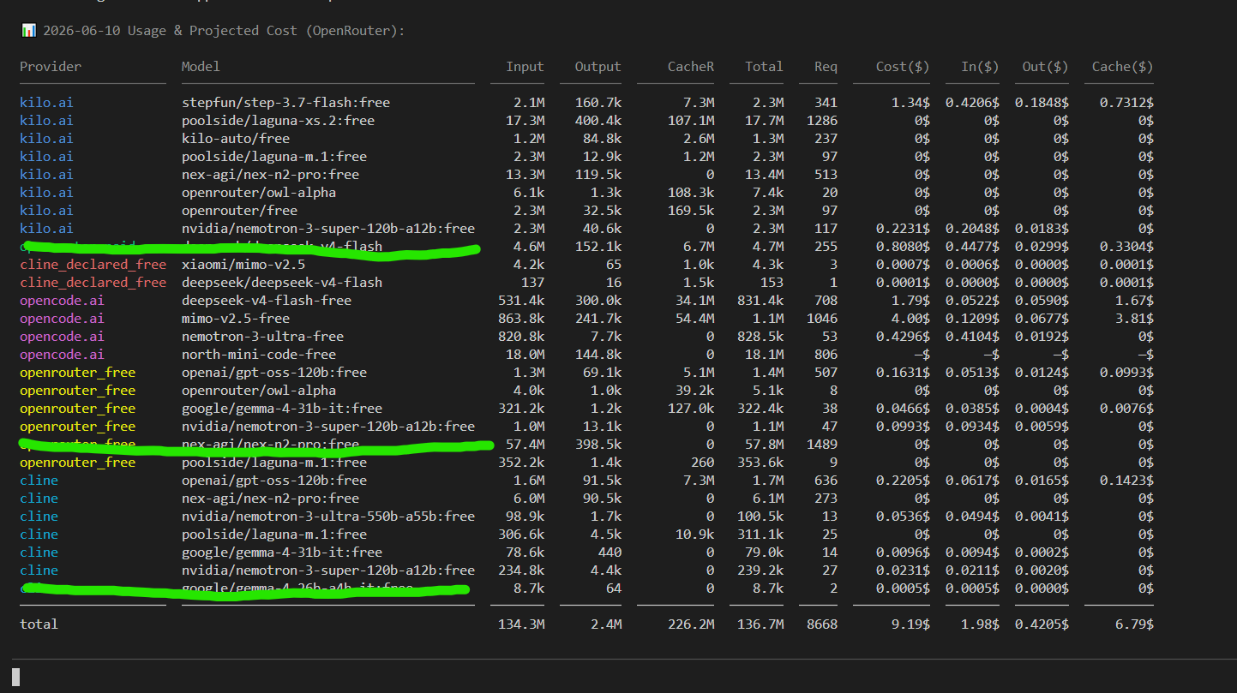This screenshot has width=1237, height=693.
Task: Click the '3.81$' cache cost value
Action: point(1134,319)
